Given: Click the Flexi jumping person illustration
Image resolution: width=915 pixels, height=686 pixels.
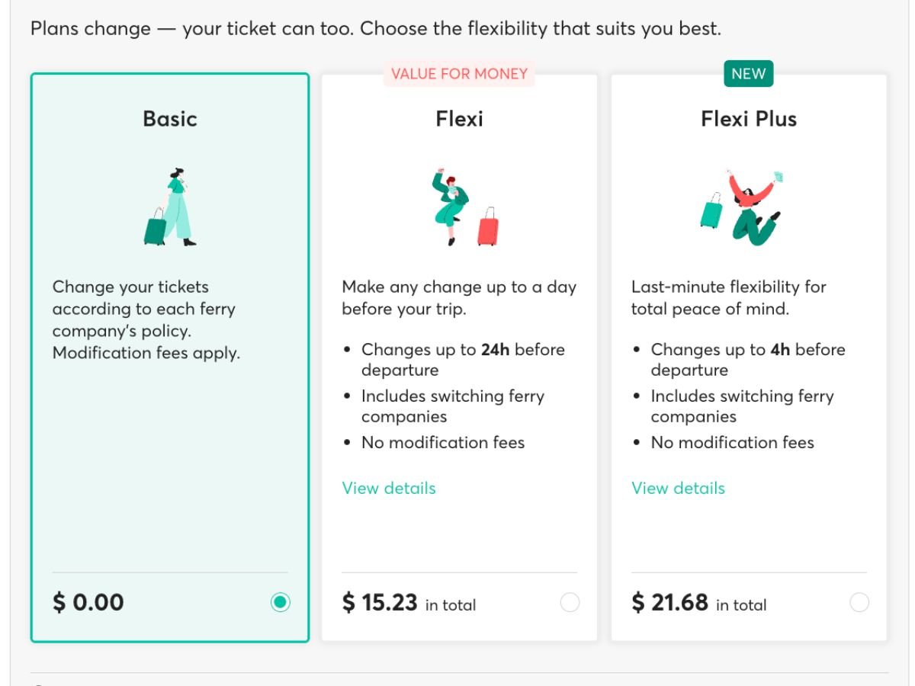Looking at the screenshot, I should pos(461,207).
